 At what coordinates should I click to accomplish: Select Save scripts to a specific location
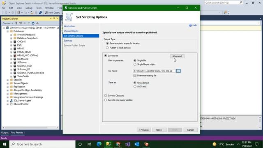[x=107, y=43]
